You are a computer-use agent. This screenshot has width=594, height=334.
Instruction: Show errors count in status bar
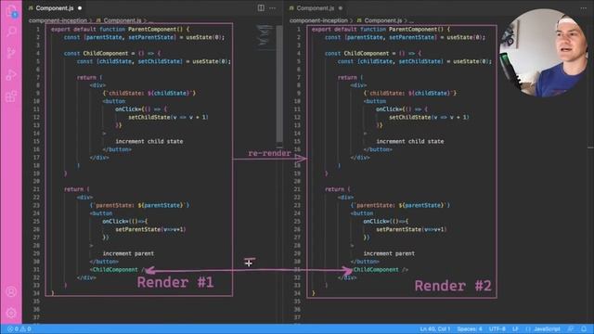tap(12, 328)
